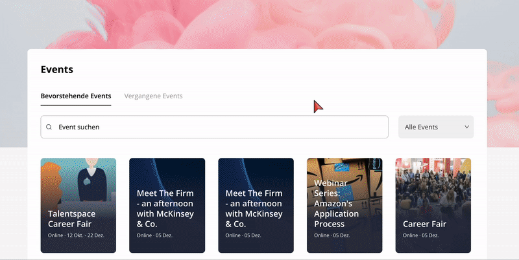The width and height of the screenshot is (519, 260).
Task: Open the second Meet The Firm McKinsey card
Action: 256,205
